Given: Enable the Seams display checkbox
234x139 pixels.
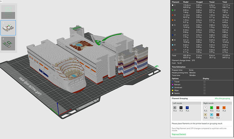Looking at the screenshot, I should click(204, 93).
